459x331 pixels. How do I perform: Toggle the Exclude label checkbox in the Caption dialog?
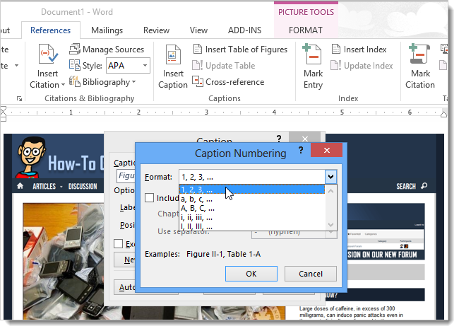tap(118, 243)
